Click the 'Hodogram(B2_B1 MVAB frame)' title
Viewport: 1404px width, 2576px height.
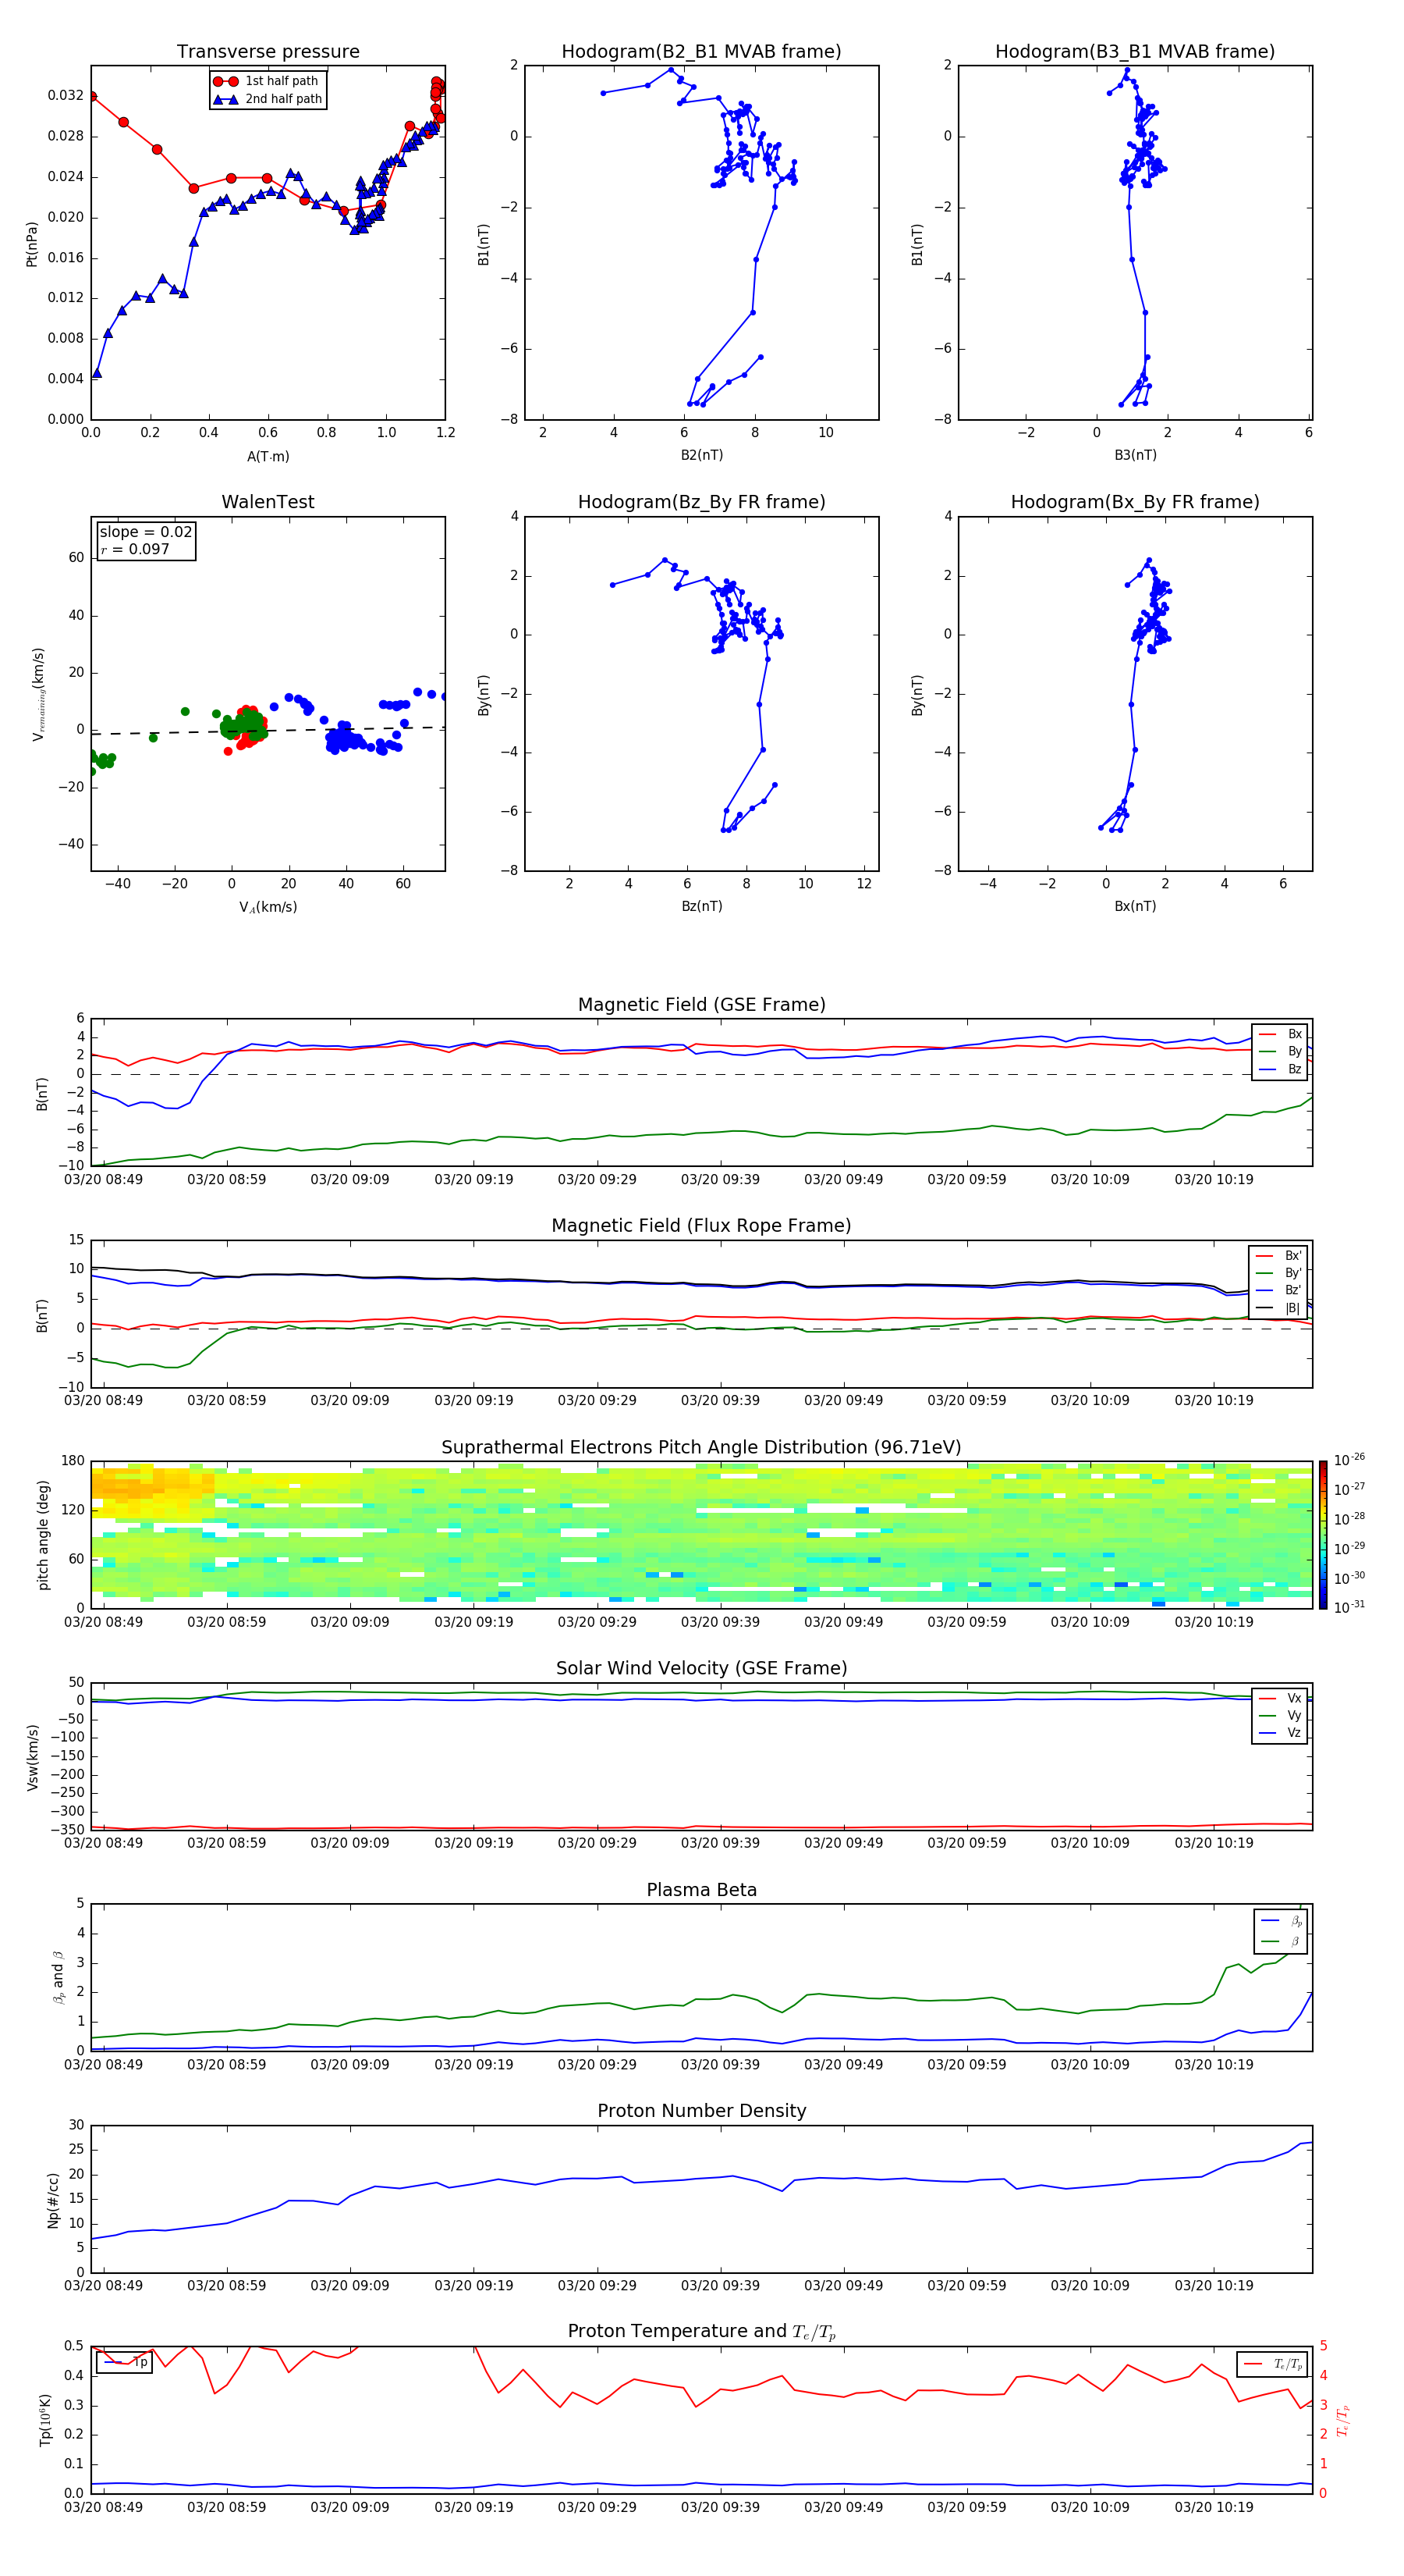pos(701,52)
